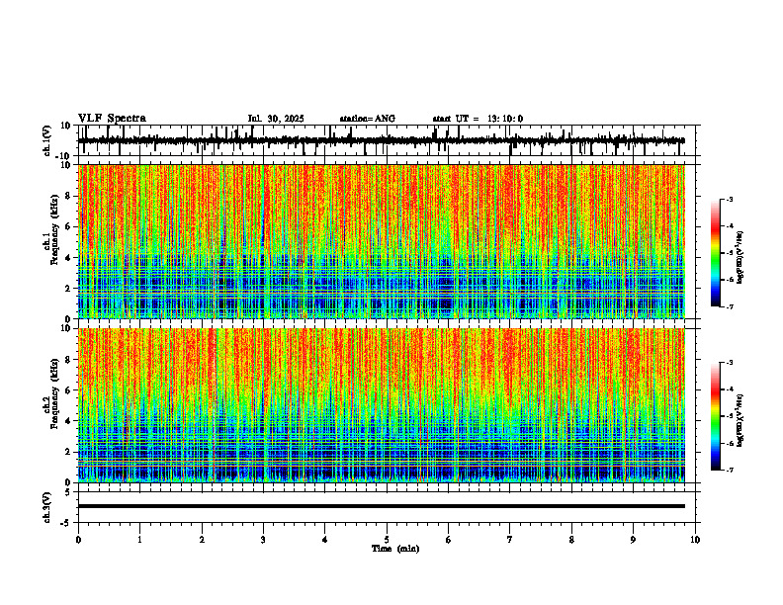Screen dimensions: 783x605
Task: Click the "3" tick on the time axis
Action: 263,540
